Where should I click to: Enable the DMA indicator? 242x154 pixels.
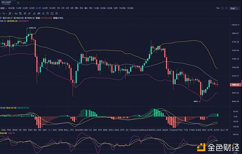[3, 130]
